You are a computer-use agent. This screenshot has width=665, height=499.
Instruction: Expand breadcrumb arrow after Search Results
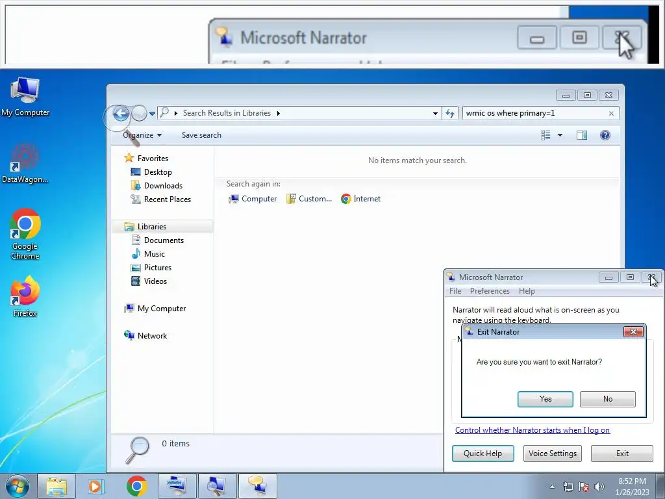278,113
